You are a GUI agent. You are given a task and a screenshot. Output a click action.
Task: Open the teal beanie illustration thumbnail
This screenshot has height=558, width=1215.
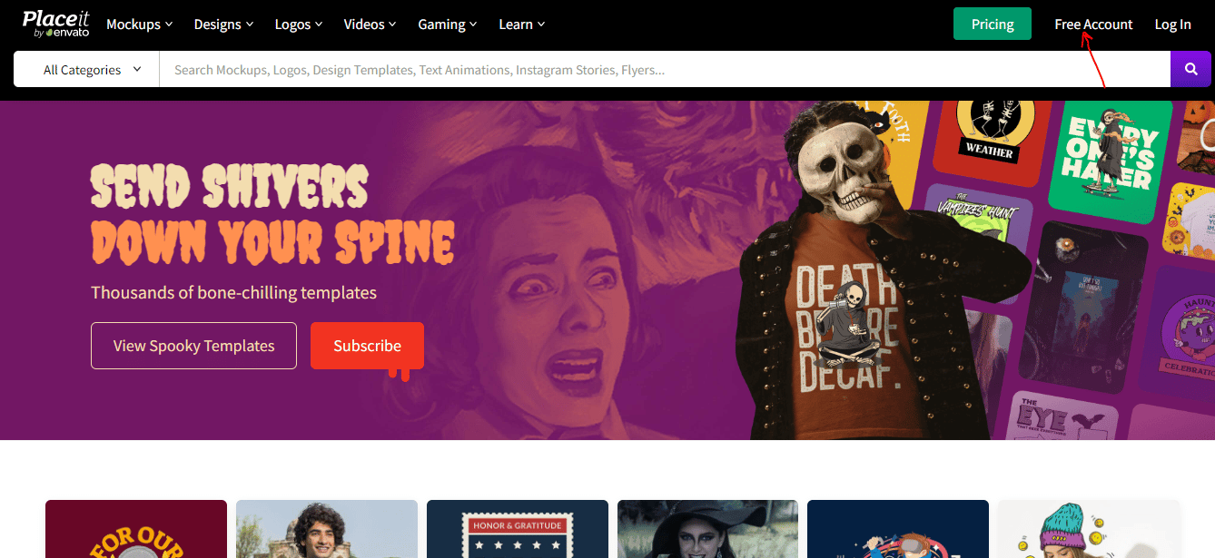[x=1088, y=529]
